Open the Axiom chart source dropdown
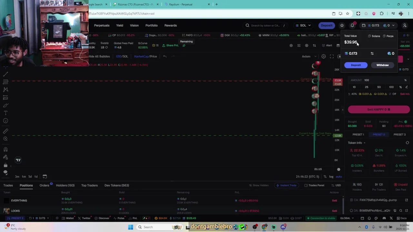 [x=309, y=56]
